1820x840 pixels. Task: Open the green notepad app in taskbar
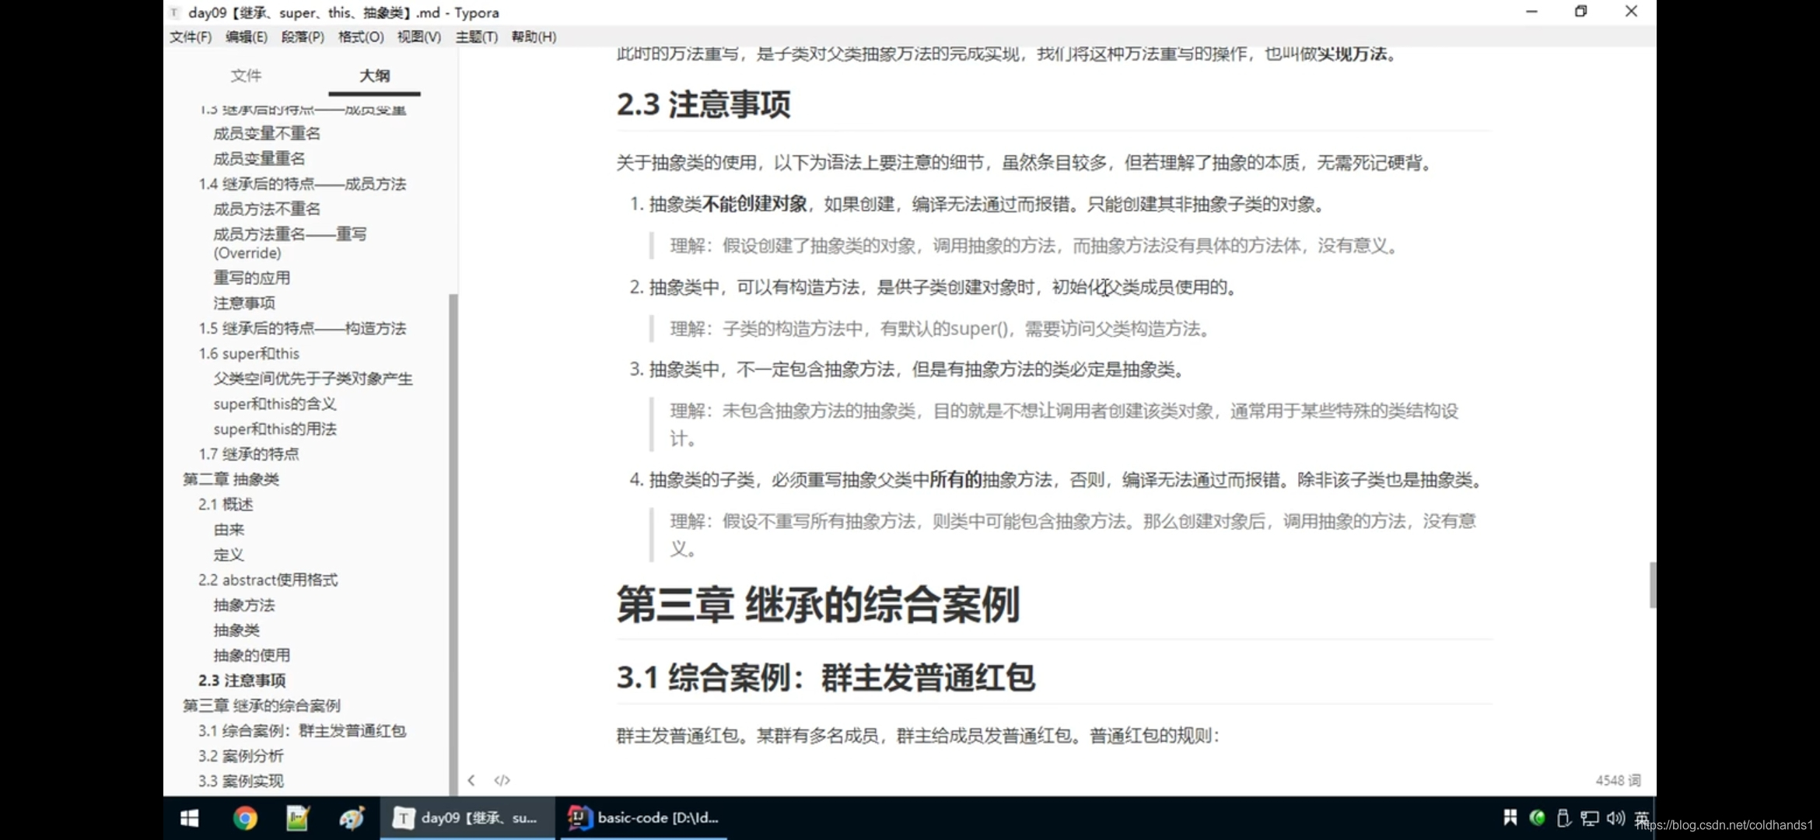point(298,818)
